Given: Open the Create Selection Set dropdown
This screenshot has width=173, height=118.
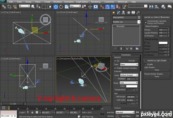Looking at the screenshot, I should [138, 6].
